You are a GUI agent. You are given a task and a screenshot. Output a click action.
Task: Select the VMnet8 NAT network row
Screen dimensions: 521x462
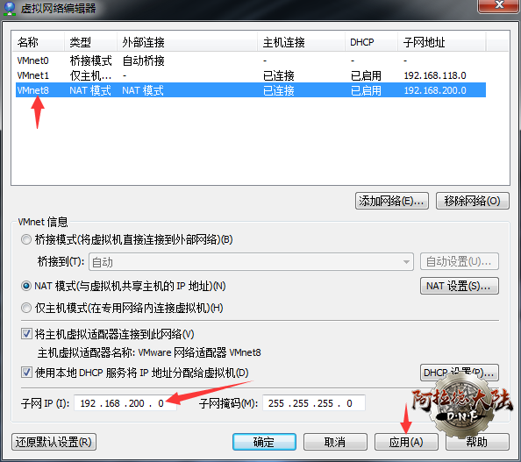[251, 90]
